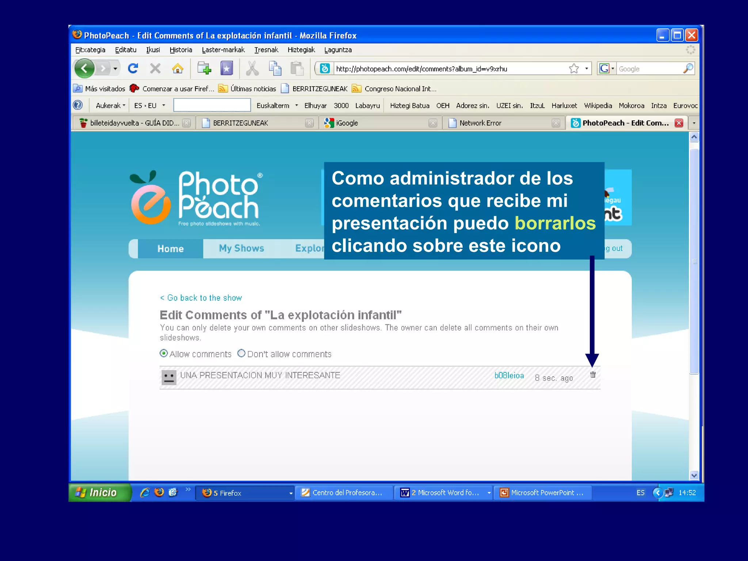The image size is (748, 561).
Task: Switch to Microsoft PowerPoint taskbar item
Action: [542, 493]
